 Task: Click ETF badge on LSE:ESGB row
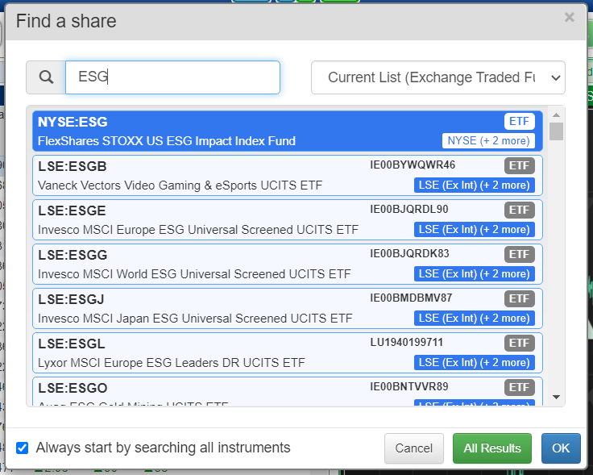pyautogui.click(x=519, y=165)
